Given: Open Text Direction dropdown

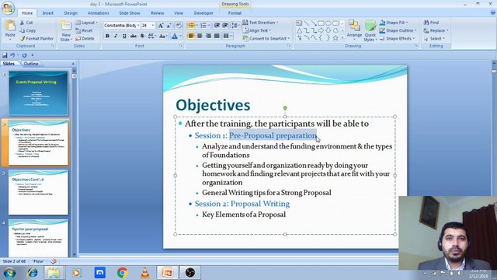Looking at the screenshot, I should coord(261,23).
